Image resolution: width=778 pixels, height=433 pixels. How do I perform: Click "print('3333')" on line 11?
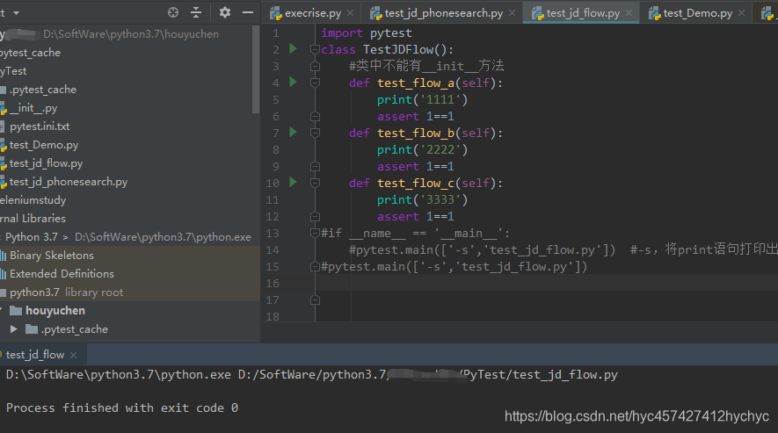tap(422, 200)
